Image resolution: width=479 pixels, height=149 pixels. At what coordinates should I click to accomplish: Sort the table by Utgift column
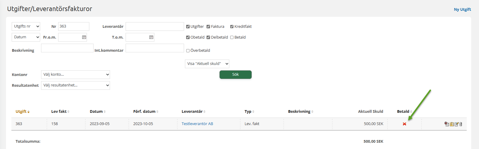click(21, 112)
